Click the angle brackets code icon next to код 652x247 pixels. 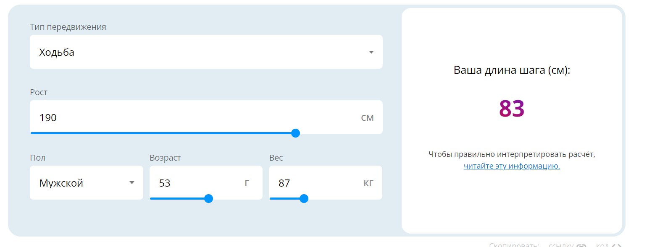pyautogui.click(x=616, y=245)
